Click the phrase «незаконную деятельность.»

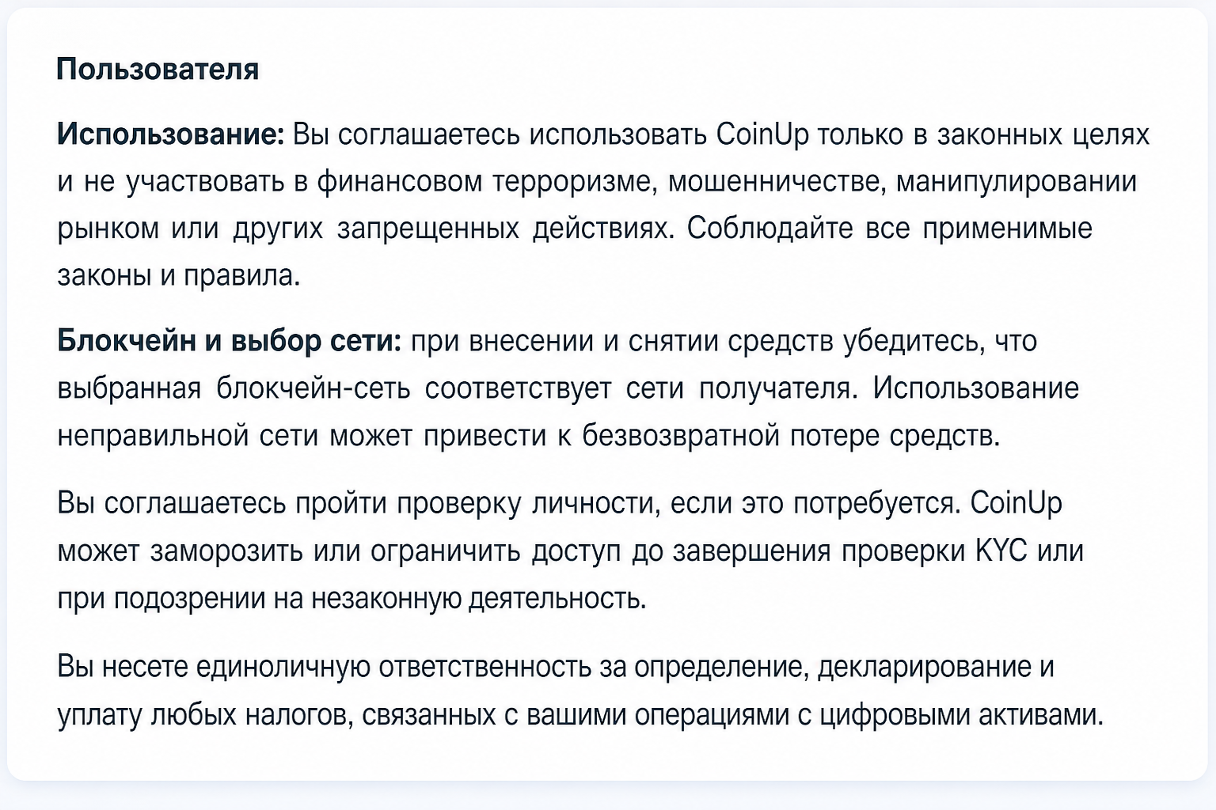(478, 598)
